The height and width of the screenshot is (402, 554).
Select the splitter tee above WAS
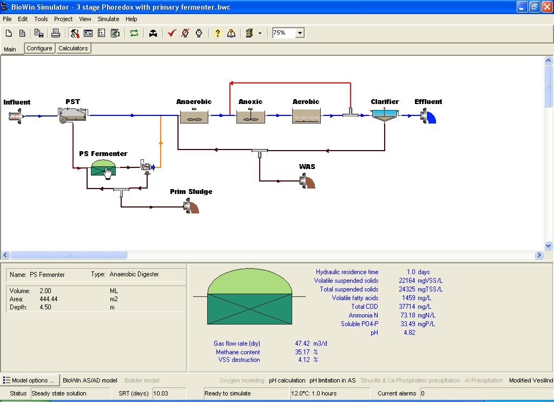tap(260, 153)
